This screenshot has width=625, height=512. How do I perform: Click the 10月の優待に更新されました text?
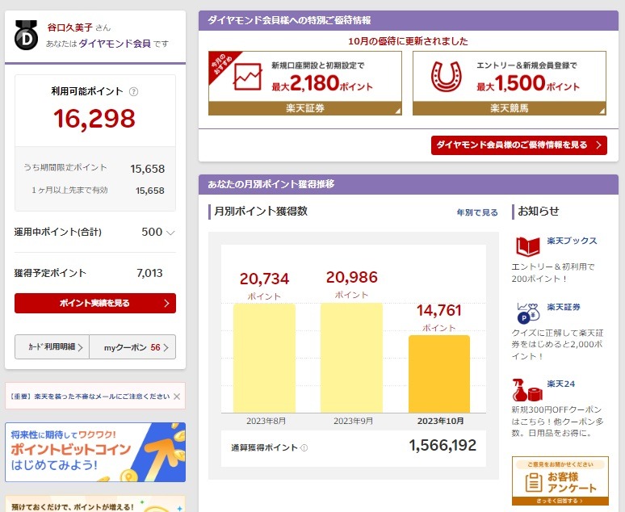pos(408,41)
